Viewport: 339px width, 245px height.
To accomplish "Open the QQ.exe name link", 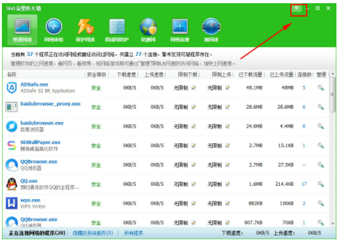I will click(29, 181).
